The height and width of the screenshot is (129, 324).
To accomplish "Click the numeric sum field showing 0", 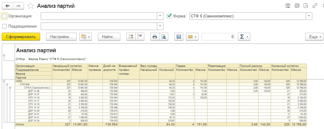I will (218, 37).
